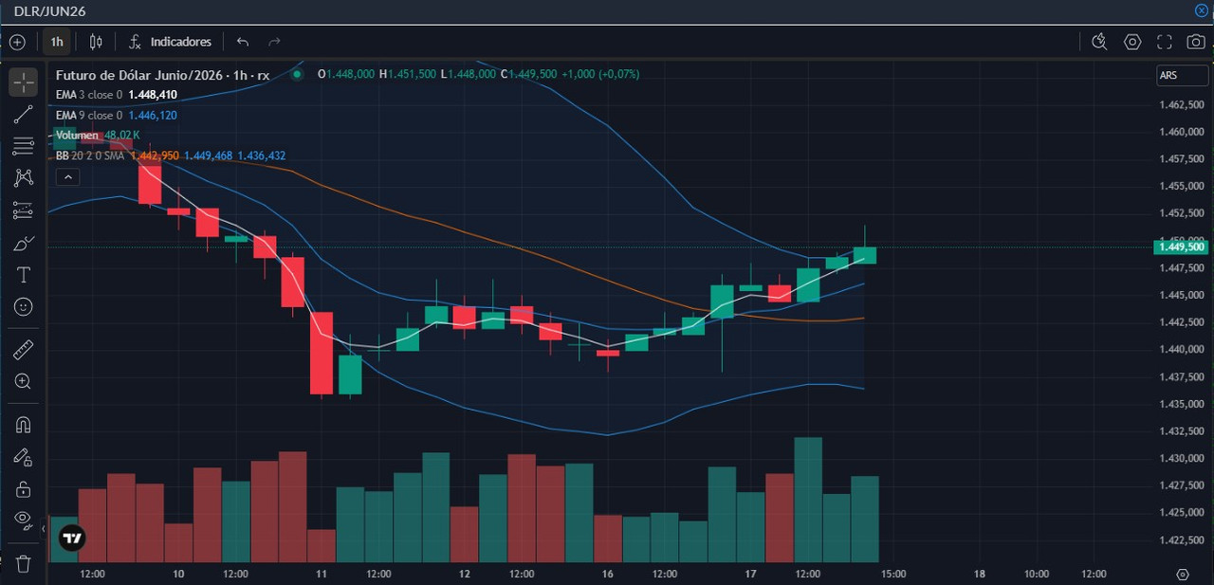Image resolution: width=1214 pixels, height=585 pixels.
Task: Click the TradingView logo badge
Action: click(x=72, y=539)
